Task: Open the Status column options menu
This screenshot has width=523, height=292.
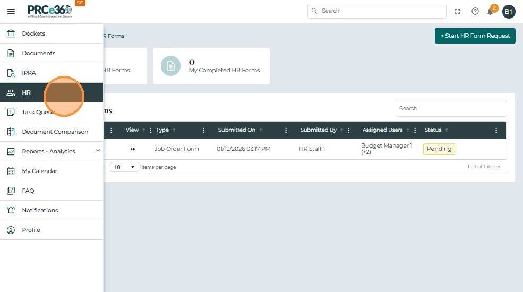Action: pos(496,130)
